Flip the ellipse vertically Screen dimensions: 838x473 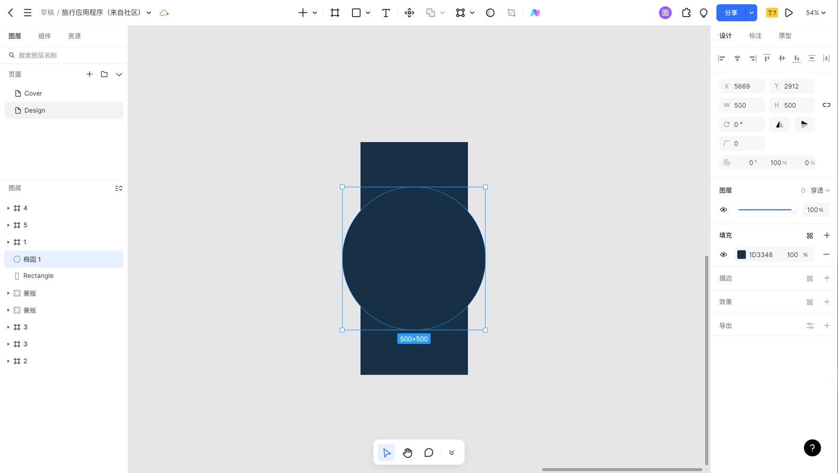[804, 125]
